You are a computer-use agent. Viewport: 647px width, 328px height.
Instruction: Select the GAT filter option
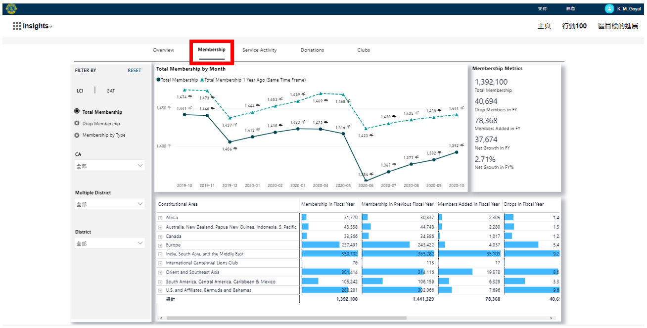(110, 91)
